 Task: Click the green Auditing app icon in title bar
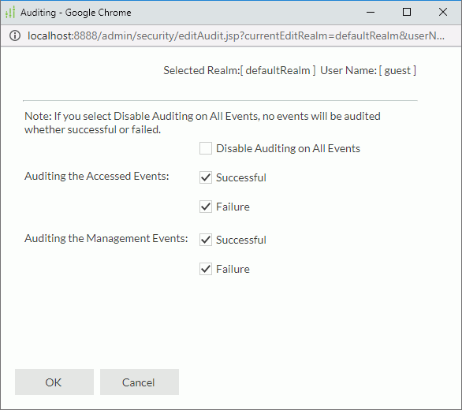10,13
